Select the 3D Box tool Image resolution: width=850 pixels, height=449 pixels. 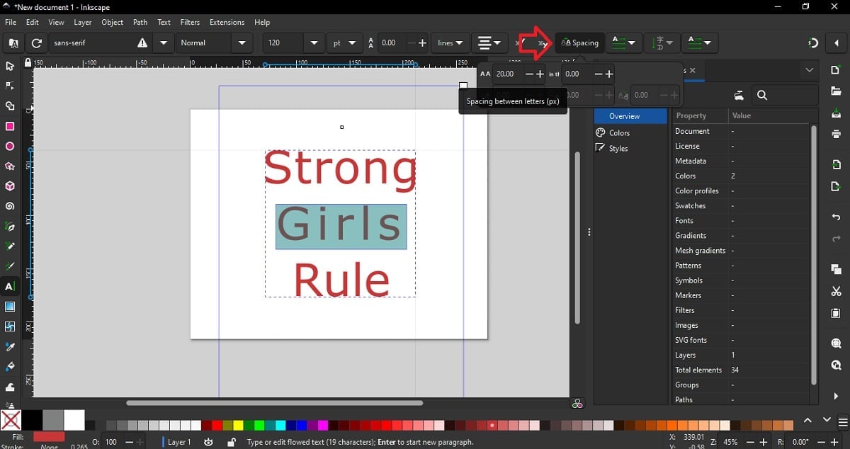point(10,186)
